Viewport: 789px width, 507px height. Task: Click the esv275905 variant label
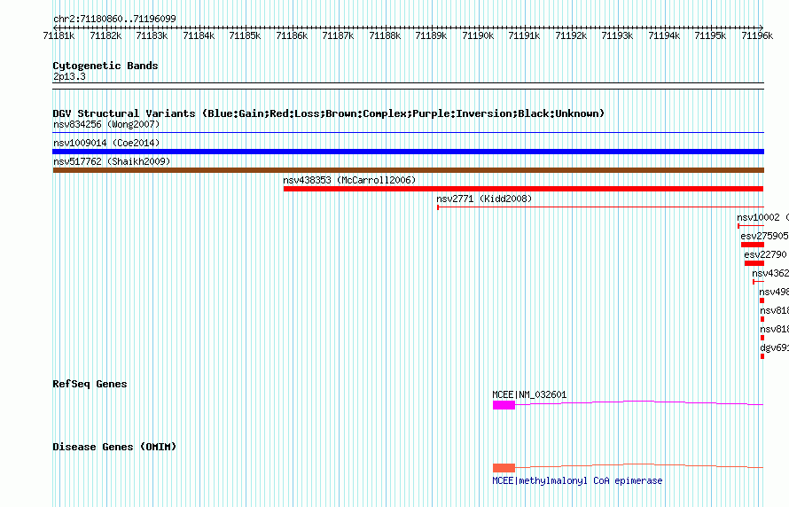click(x=764, y=236)
